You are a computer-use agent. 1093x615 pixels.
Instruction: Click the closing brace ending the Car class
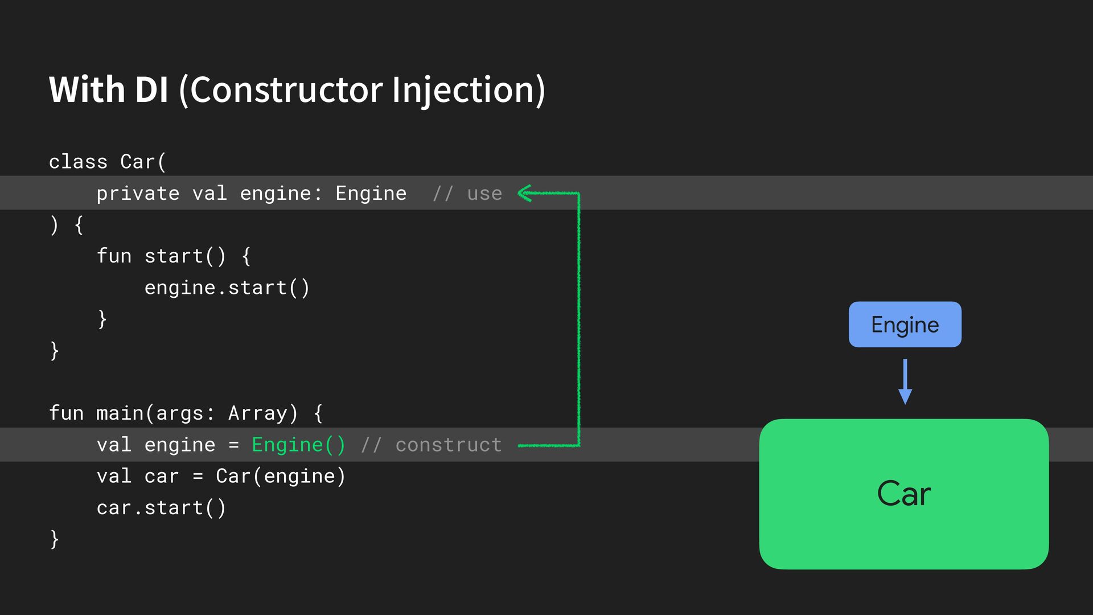click(55, 350)
